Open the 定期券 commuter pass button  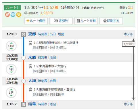[x=61, y=21]
